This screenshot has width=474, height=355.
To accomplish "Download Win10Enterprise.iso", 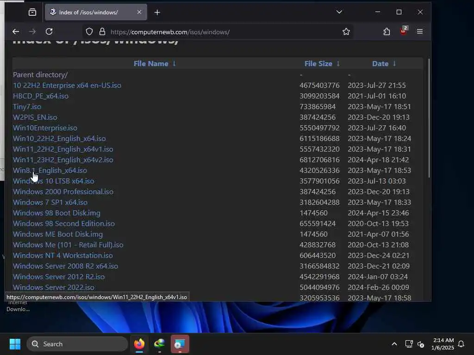I will pyautogui.click(x=45, y=128).
